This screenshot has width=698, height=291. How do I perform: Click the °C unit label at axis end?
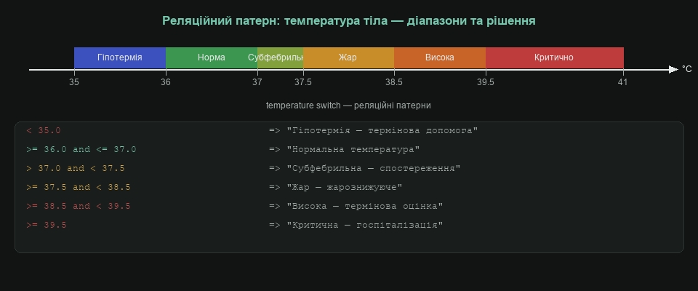click(687, 69)
